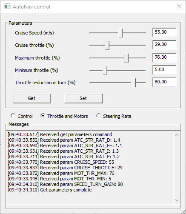Select the Control radio button
Viewport: 186px width, 214px height.
coord(13,116)
